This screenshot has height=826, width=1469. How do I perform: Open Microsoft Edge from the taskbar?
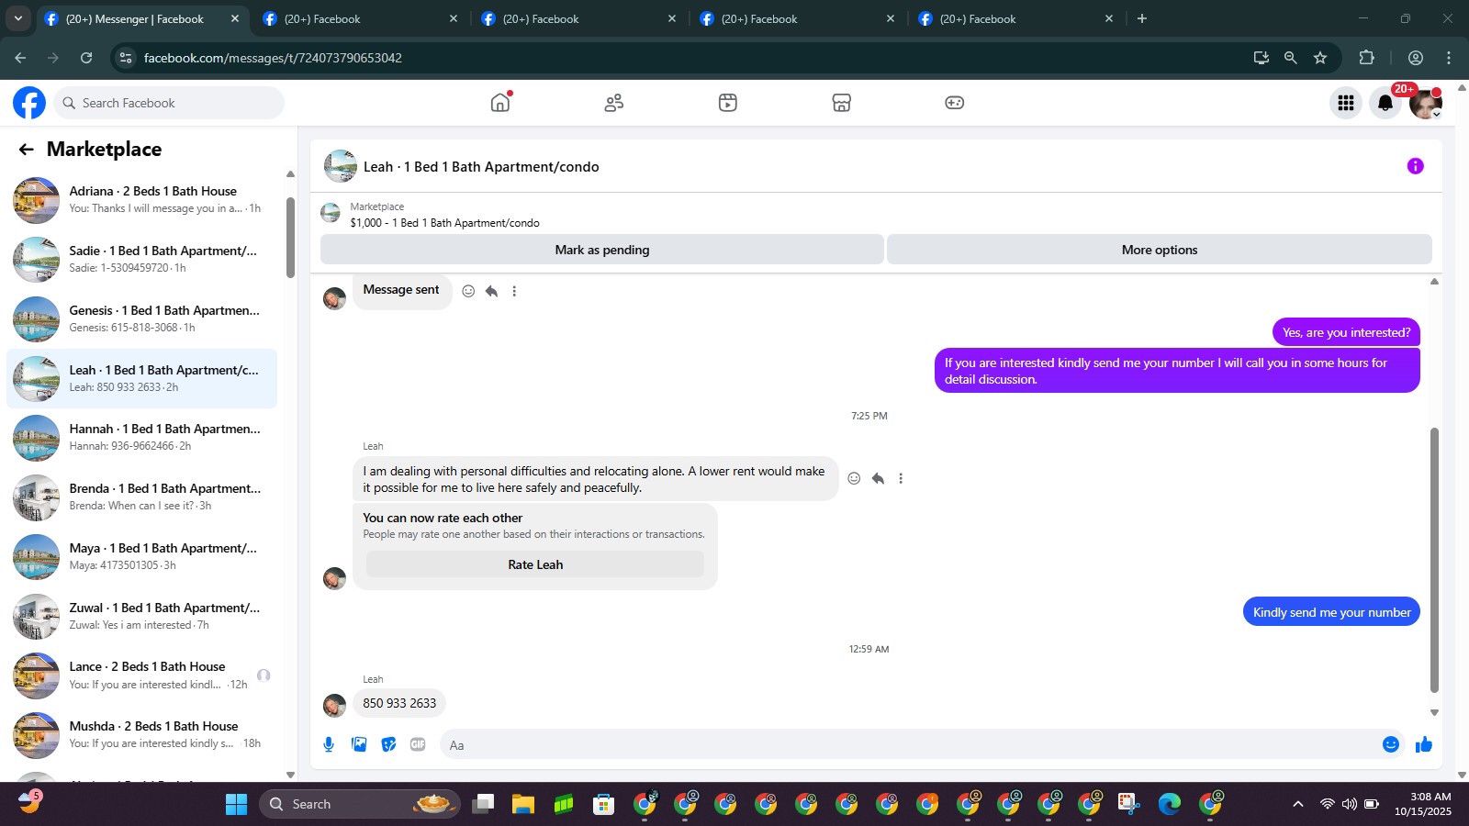click(1169, 804)
